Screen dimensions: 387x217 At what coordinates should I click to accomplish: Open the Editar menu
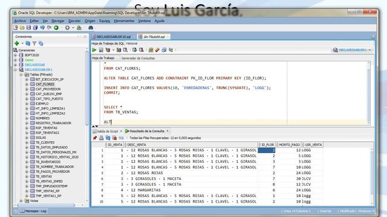click(x=34, y=21)
